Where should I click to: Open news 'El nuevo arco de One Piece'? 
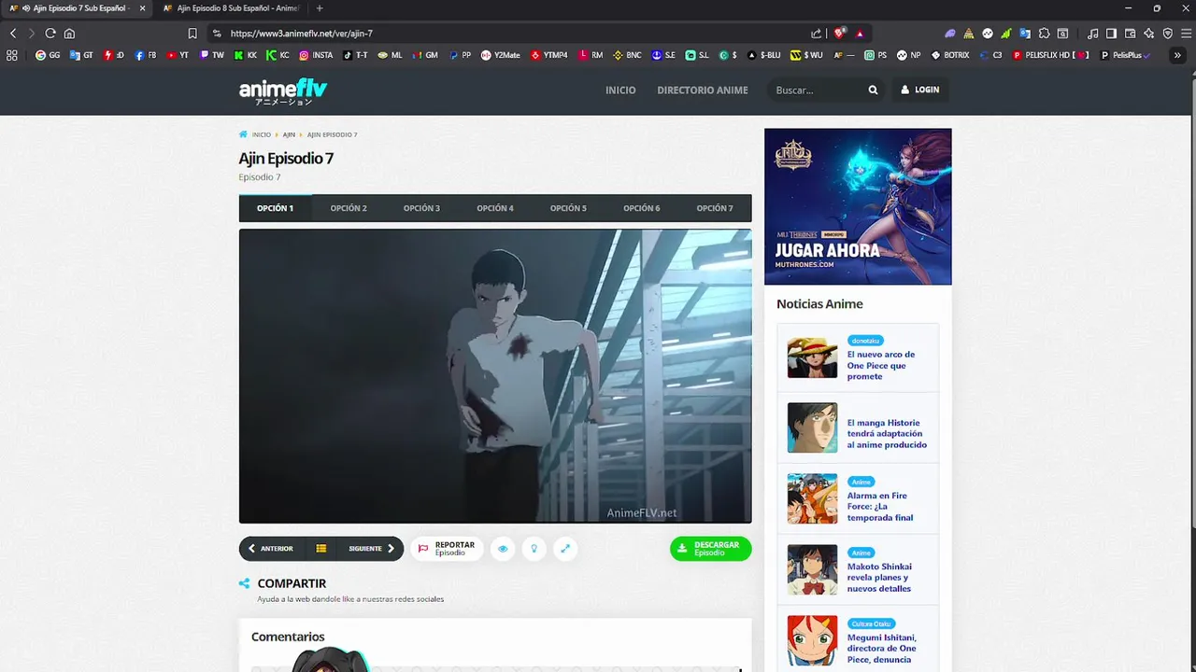[881, 365]
